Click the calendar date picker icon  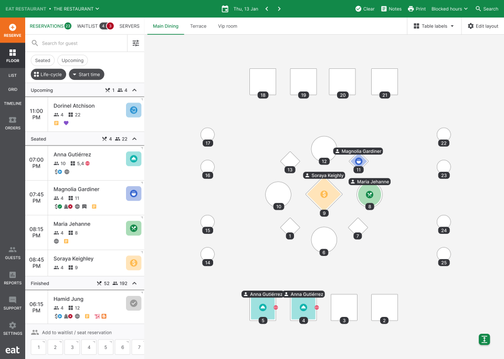click(x=225, y=9)
